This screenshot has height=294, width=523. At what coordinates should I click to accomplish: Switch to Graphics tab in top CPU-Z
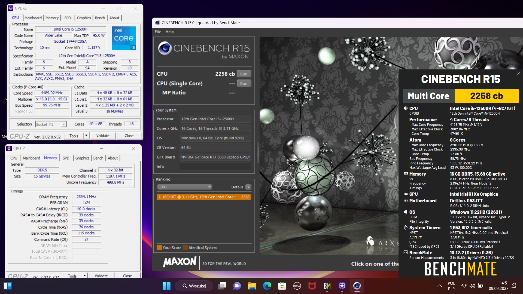coord(84,18)
